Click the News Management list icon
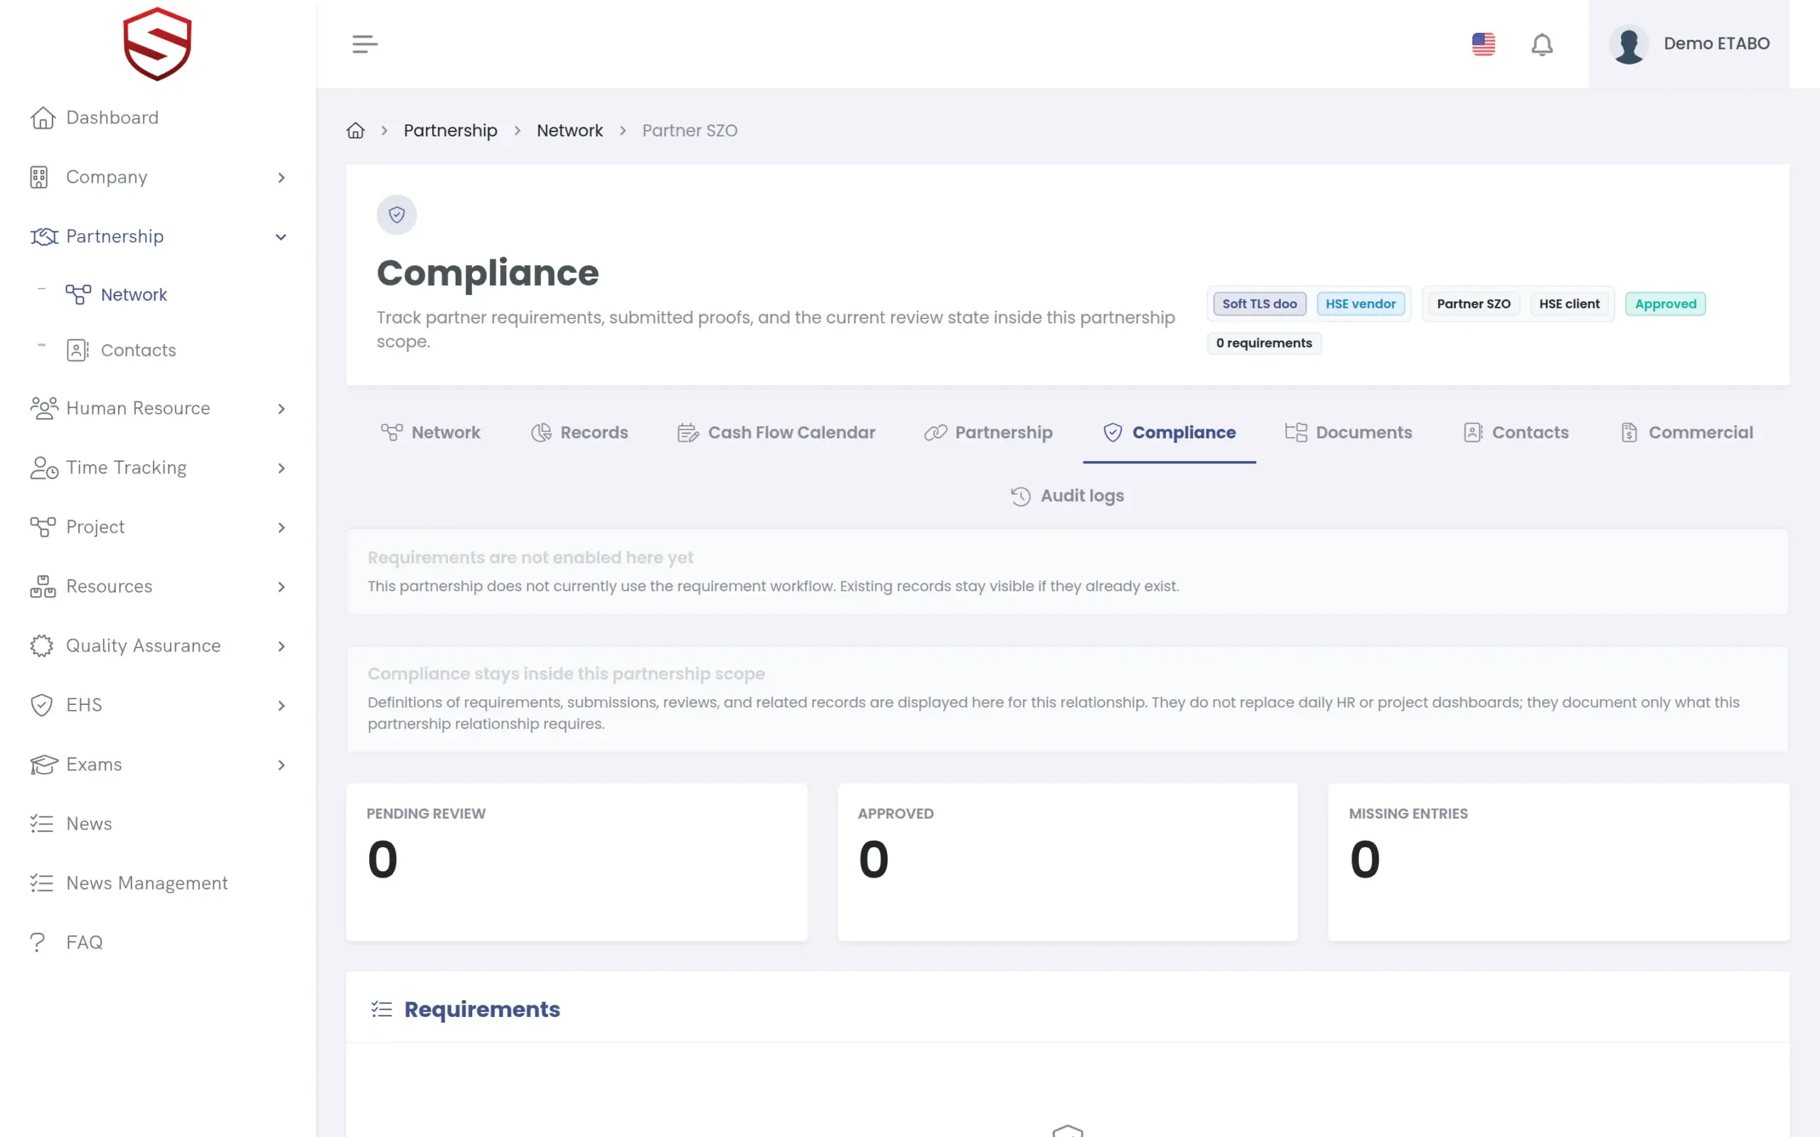This screenshot has width=1820, height=1137. 41,883
